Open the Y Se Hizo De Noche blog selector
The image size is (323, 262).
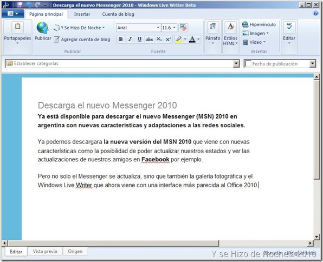pos(80,28)
